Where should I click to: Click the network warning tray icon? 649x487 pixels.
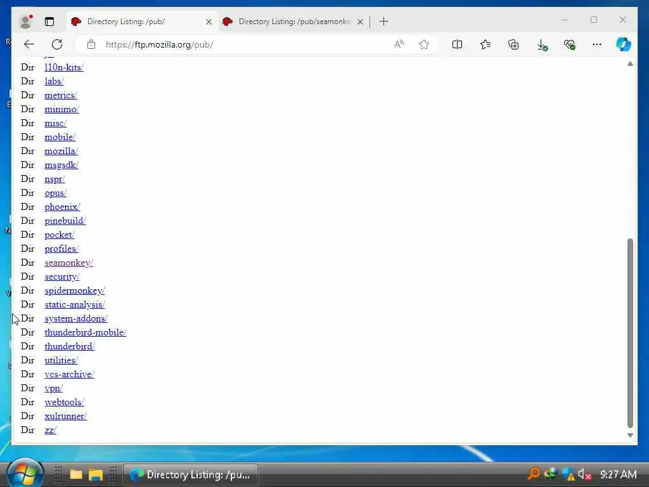point(569,474)
